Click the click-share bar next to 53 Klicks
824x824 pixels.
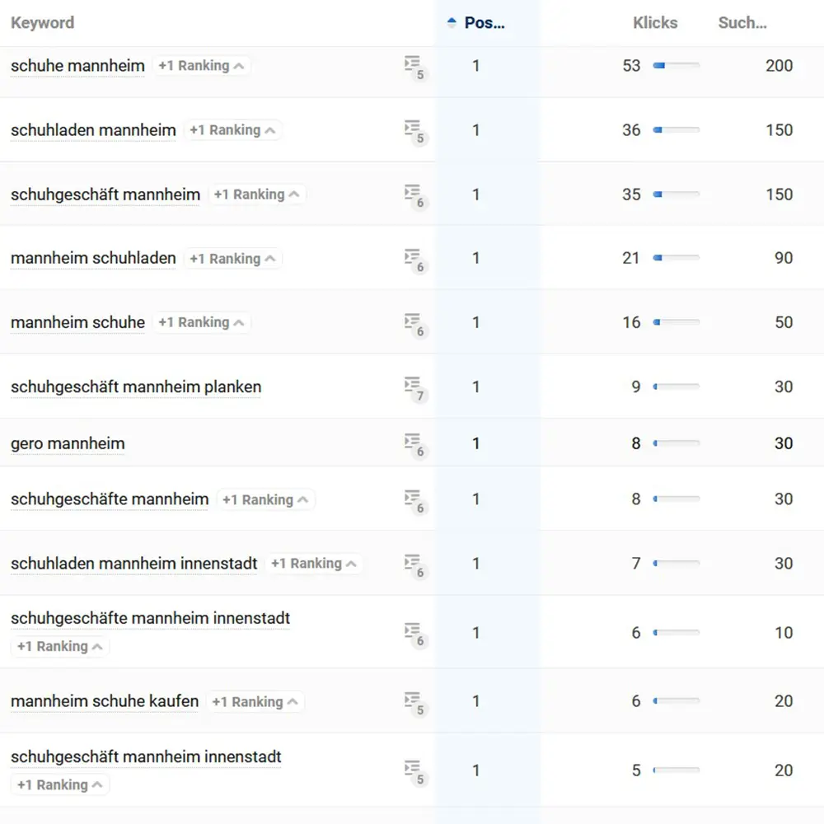coord(677,66)
